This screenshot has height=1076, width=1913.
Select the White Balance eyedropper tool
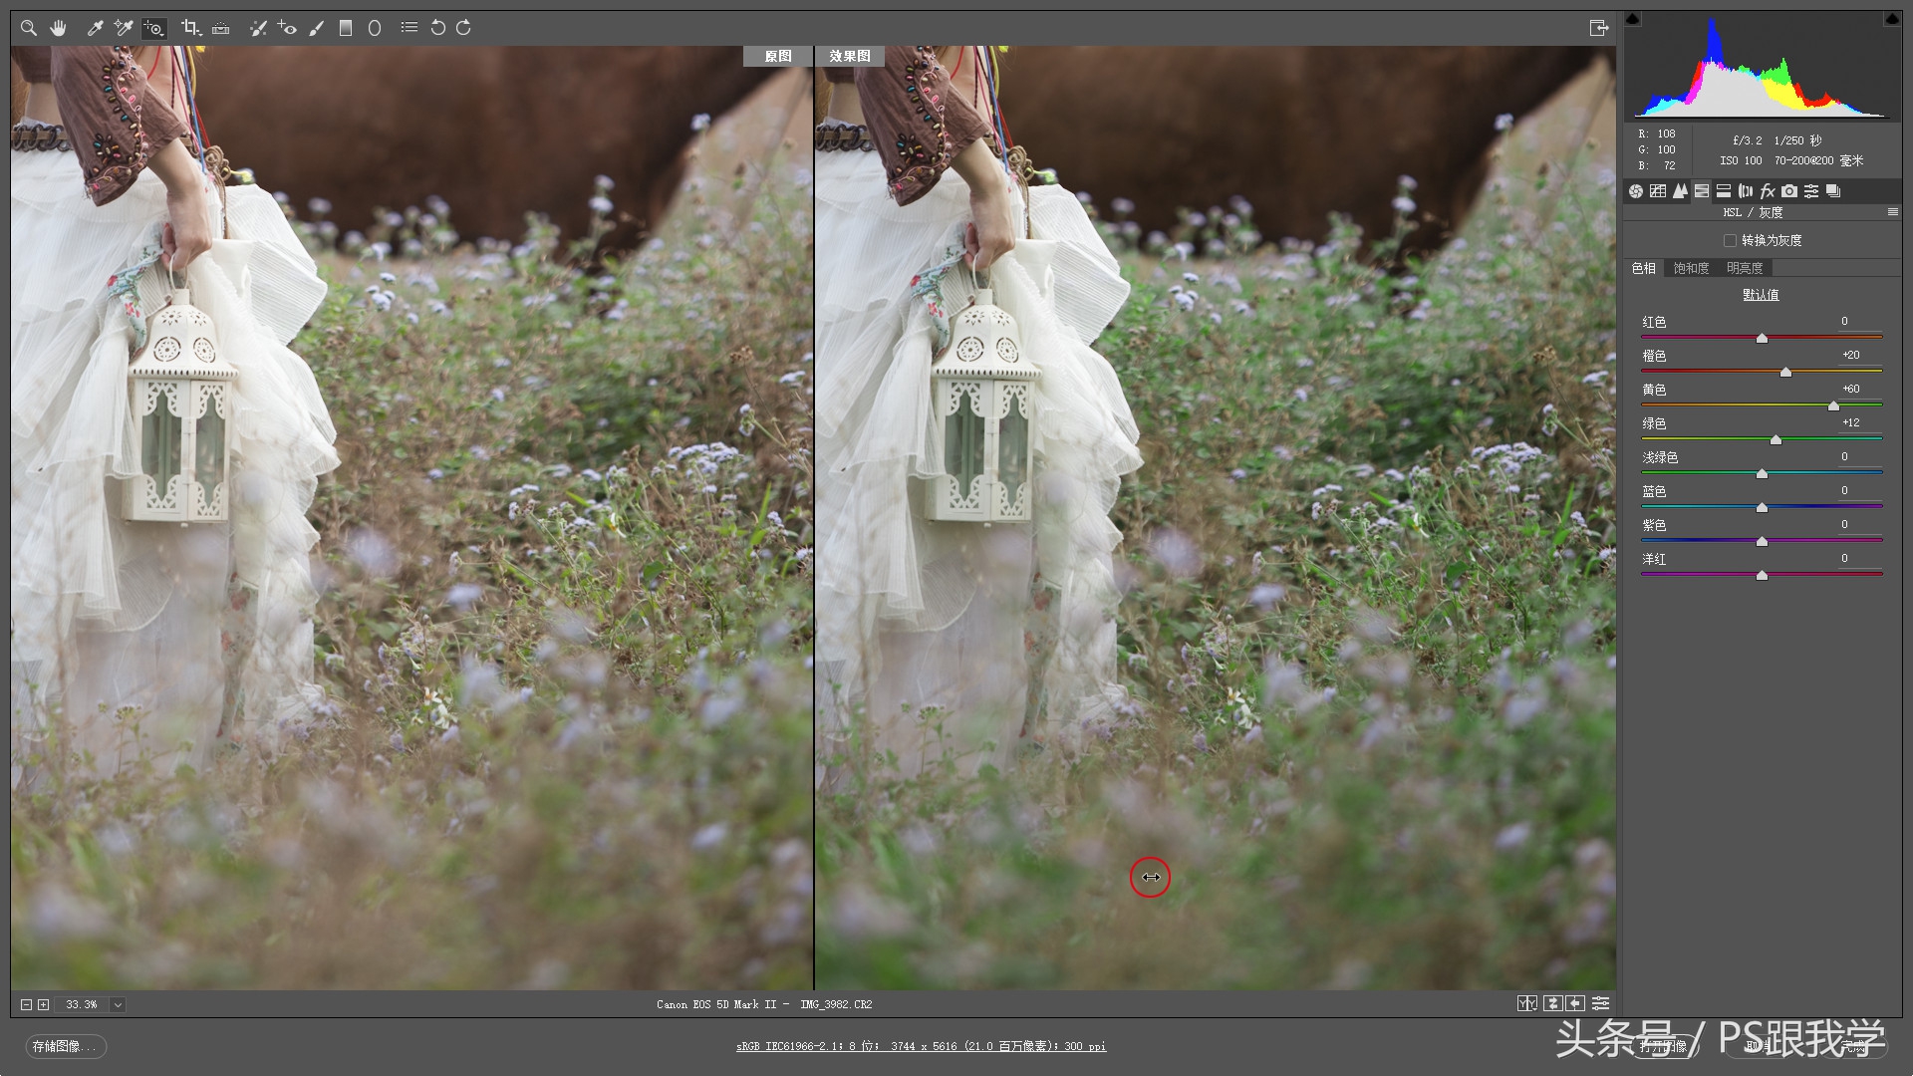(95, 28)
